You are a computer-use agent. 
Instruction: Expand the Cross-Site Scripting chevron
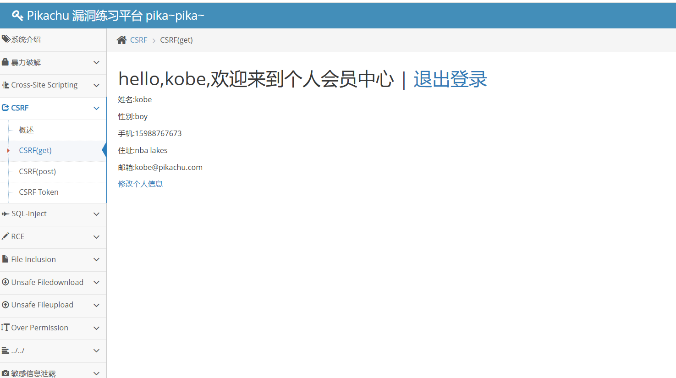point(96,85)
